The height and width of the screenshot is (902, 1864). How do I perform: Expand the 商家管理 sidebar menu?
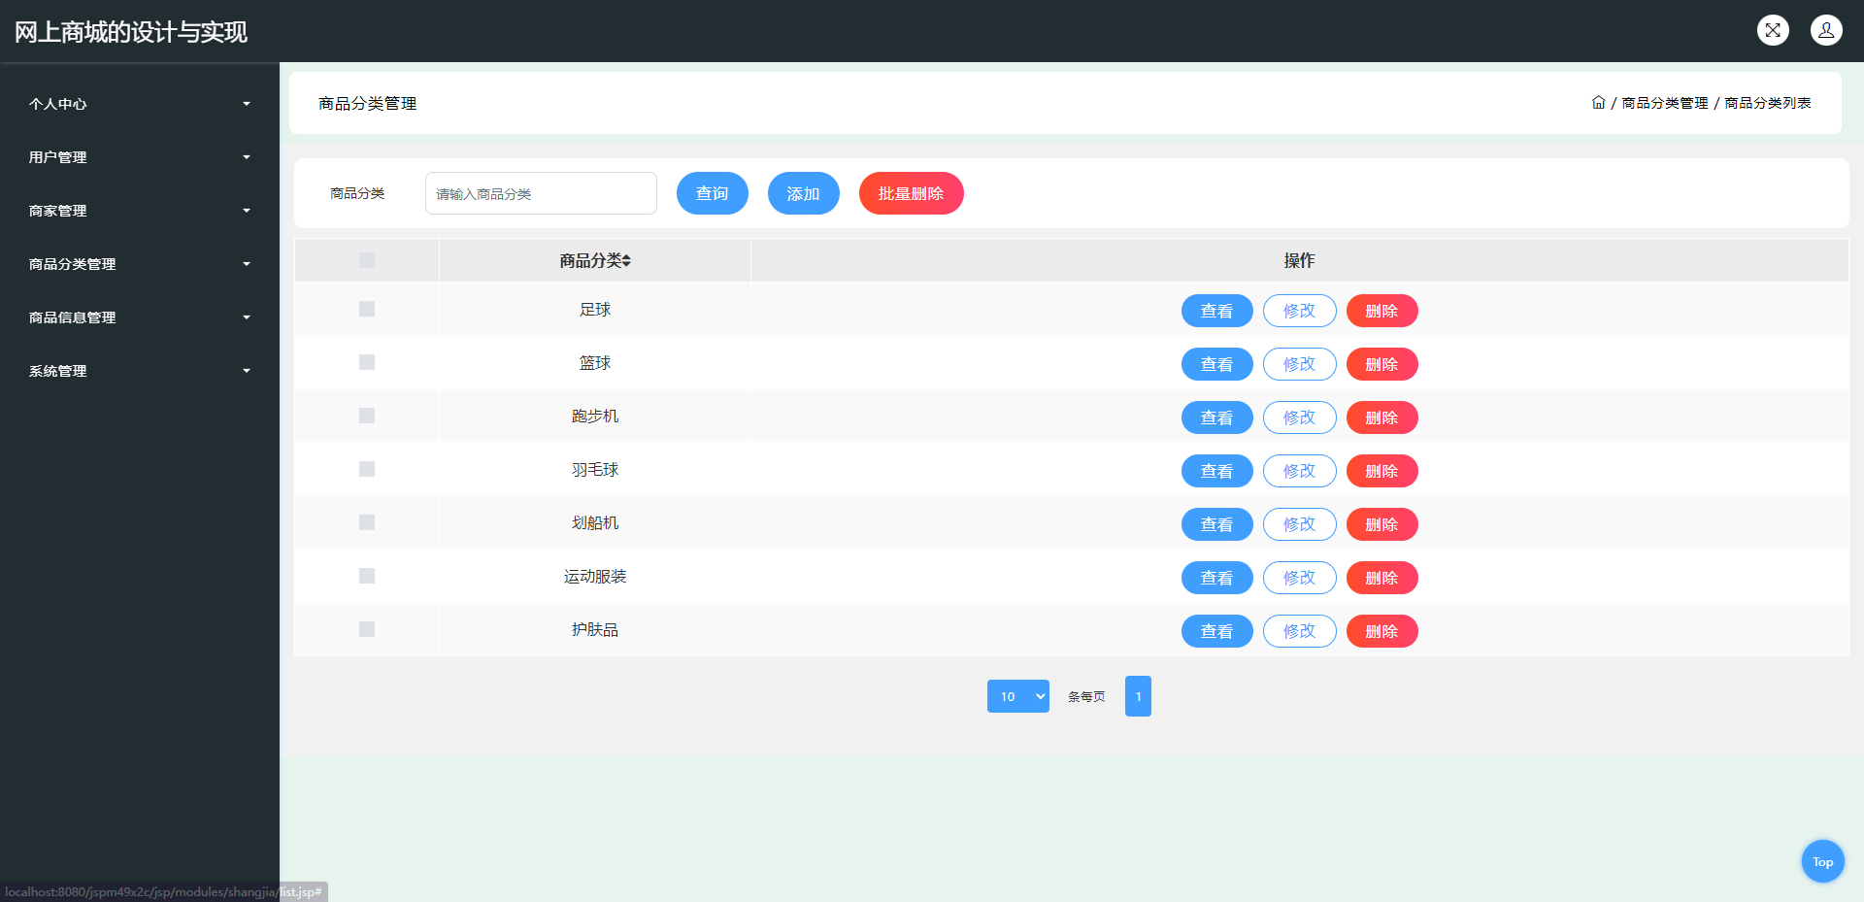[x=139, y=211]
